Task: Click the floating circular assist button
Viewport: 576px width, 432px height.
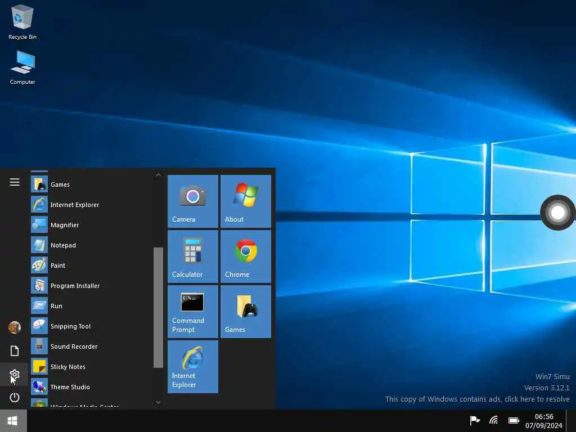Action: [x=557, y=212]
